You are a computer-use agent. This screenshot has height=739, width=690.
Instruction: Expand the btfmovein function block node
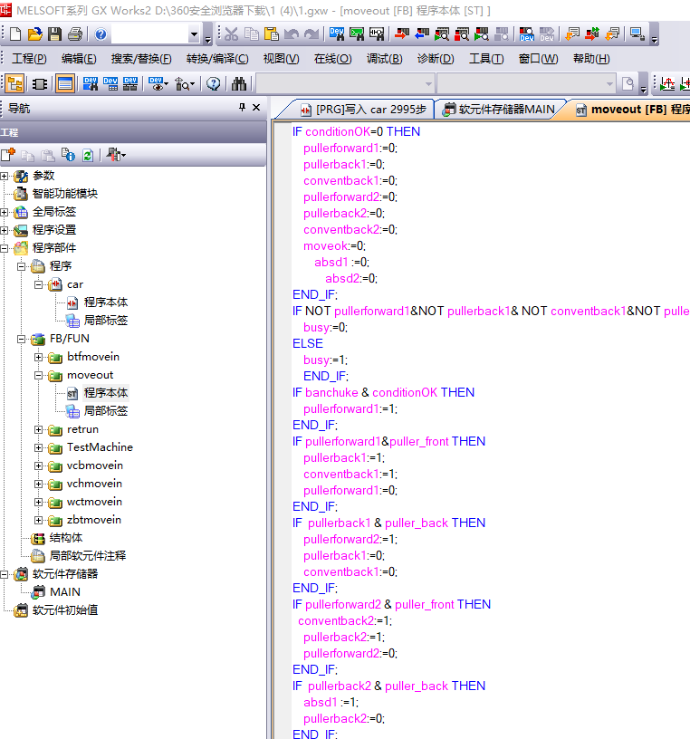click(39, 357)
